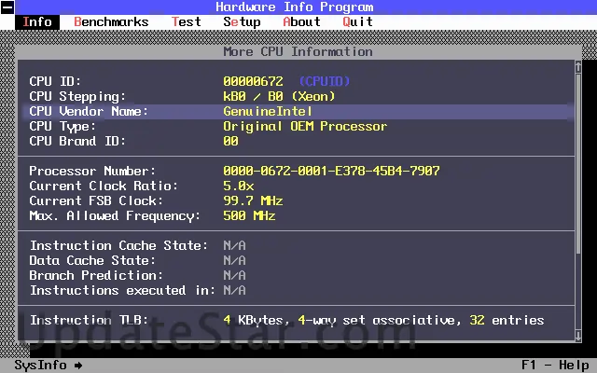Image resolution: width=597 pixels, height=373 pixels.
Task: Click the GenuineIntel vendor value
Action: coord(268,112)
